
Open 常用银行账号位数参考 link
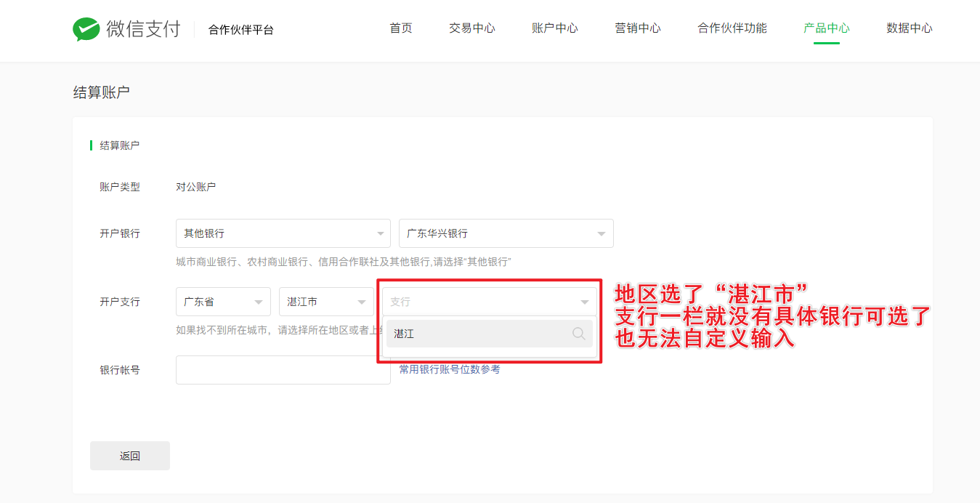(x=450, y=369)
